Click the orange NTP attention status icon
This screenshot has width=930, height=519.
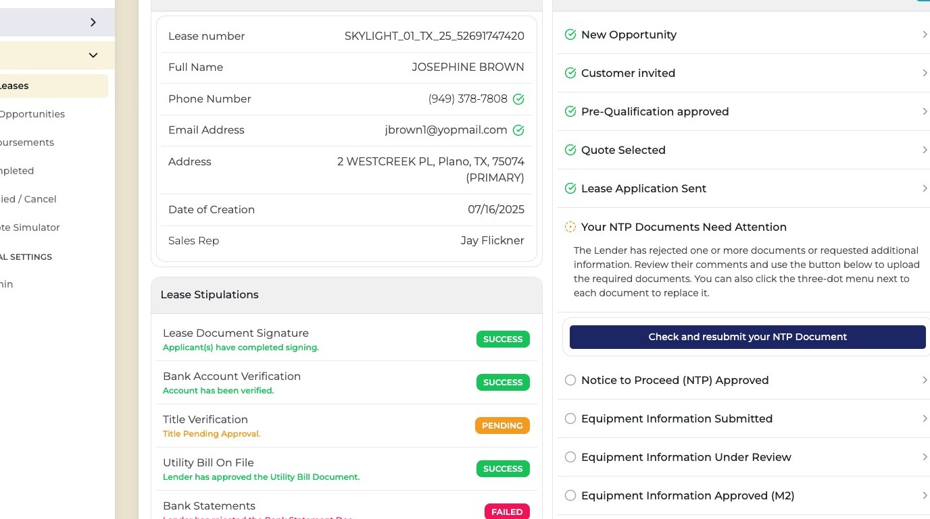pos(570,227)
